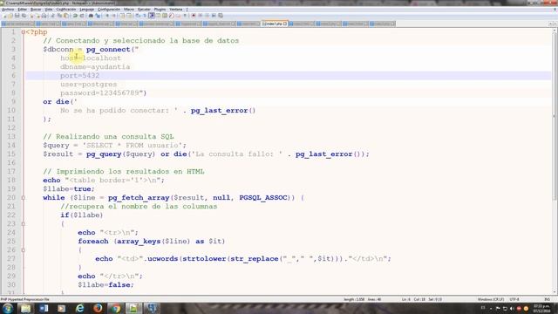This screenshot has width=558, height=314.
Task: Close the active index1.php tab with its X
Action: coord(285,24)
